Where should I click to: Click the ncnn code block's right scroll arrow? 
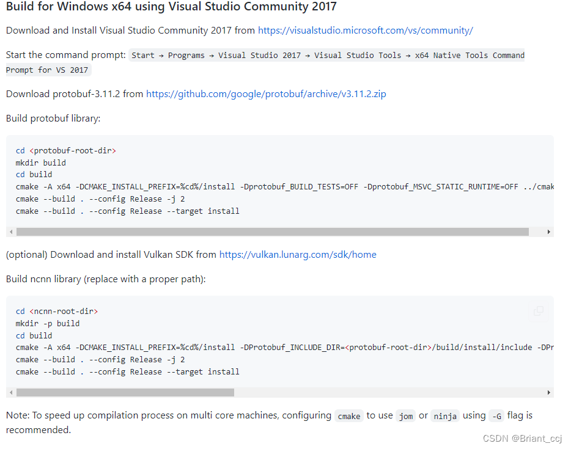549,393
